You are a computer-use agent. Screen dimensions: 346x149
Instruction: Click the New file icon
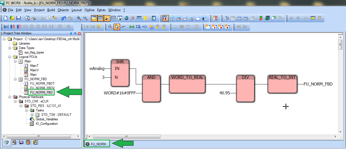pyautogui.click(x=5, y=18)
